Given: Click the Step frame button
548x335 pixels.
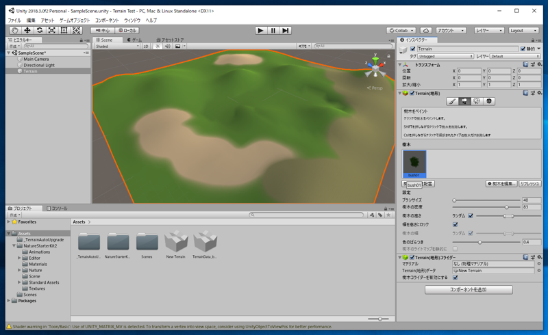Looking at the screenshot, I should click(286, 30).
